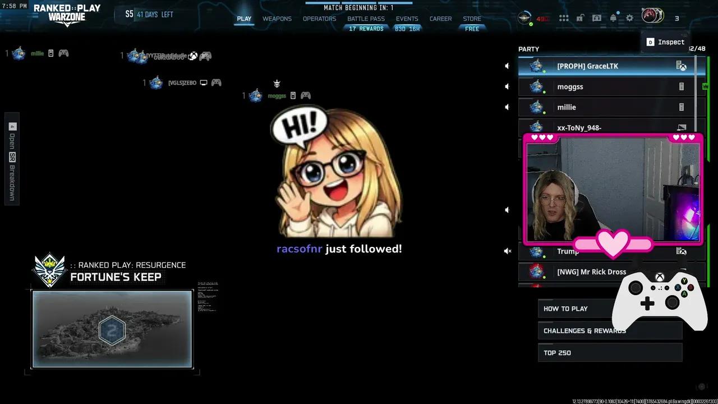Click the 17 REWARDS badge under Battle Pass
Viewport: 718px width, 404px height.
(x=366, y=29)
